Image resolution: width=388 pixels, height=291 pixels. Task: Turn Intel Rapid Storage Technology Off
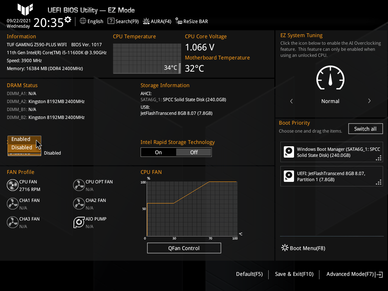[x=194, y=152]
